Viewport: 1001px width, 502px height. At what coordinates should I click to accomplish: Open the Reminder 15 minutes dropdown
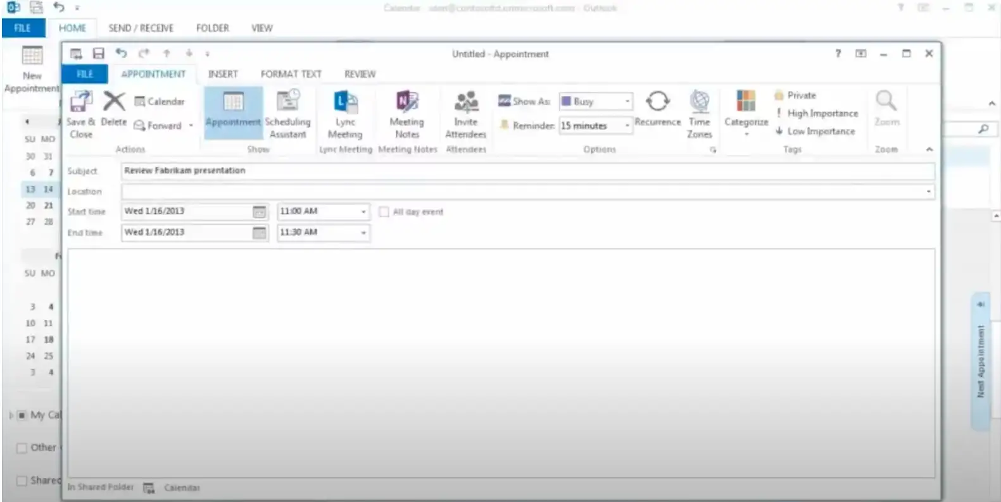627,126
